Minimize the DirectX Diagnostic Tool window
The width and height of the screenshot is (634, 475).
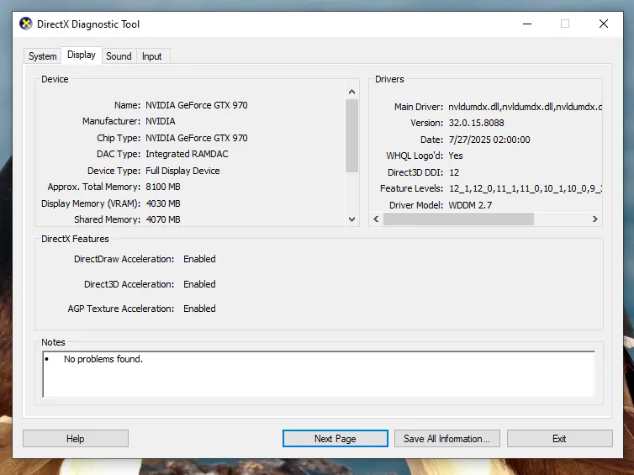527,24
